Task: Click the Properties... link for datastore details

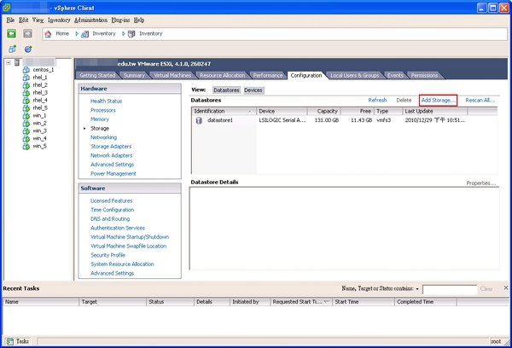Action: click(481, 183)
